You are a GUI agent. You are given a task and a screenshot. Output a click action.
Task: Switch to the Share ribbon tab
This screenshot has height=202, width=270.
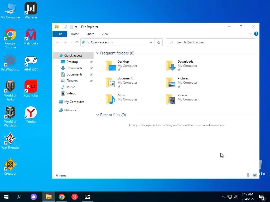(x=90, y=34)
